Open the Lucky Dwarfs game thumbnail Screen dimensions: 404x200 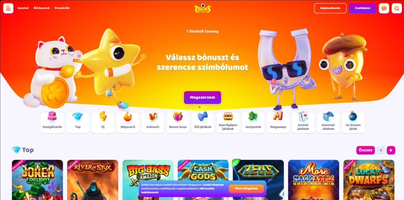[x=369, y=180]
